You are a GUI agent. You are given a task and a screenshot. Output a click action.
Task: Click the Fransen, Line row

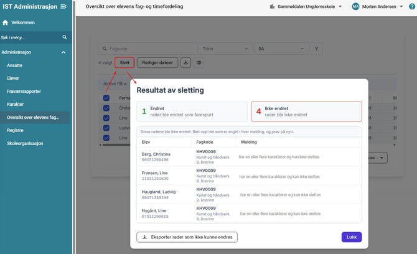(249, 176)
